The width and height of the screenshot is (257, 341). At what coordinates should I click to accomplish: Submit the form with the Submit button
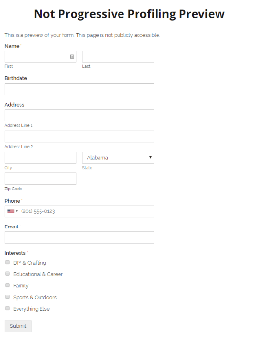(x=18, y=326)
